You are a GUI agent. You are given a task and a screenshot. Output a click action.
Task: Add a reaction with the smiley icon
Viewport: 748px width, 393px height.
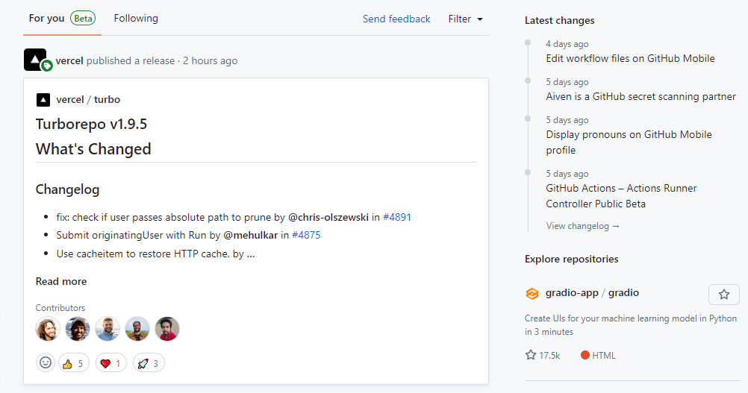tap(46, 363)
